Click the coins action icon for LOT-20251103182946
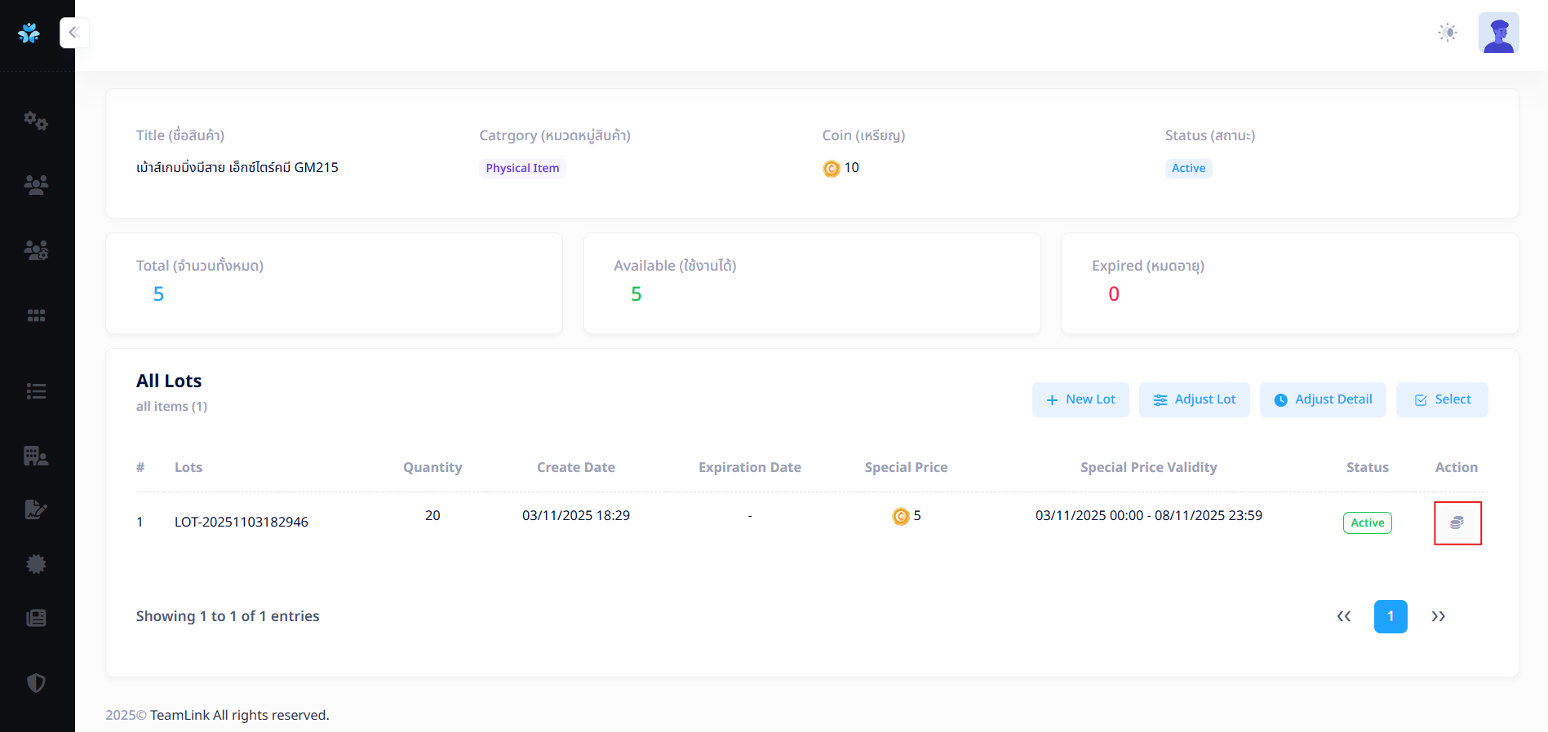 (1457, 523)
